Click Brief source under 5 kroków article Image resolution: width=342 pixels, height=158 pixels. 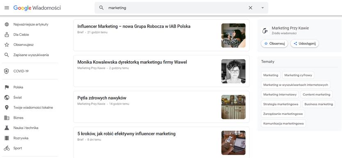pos(80,140)
